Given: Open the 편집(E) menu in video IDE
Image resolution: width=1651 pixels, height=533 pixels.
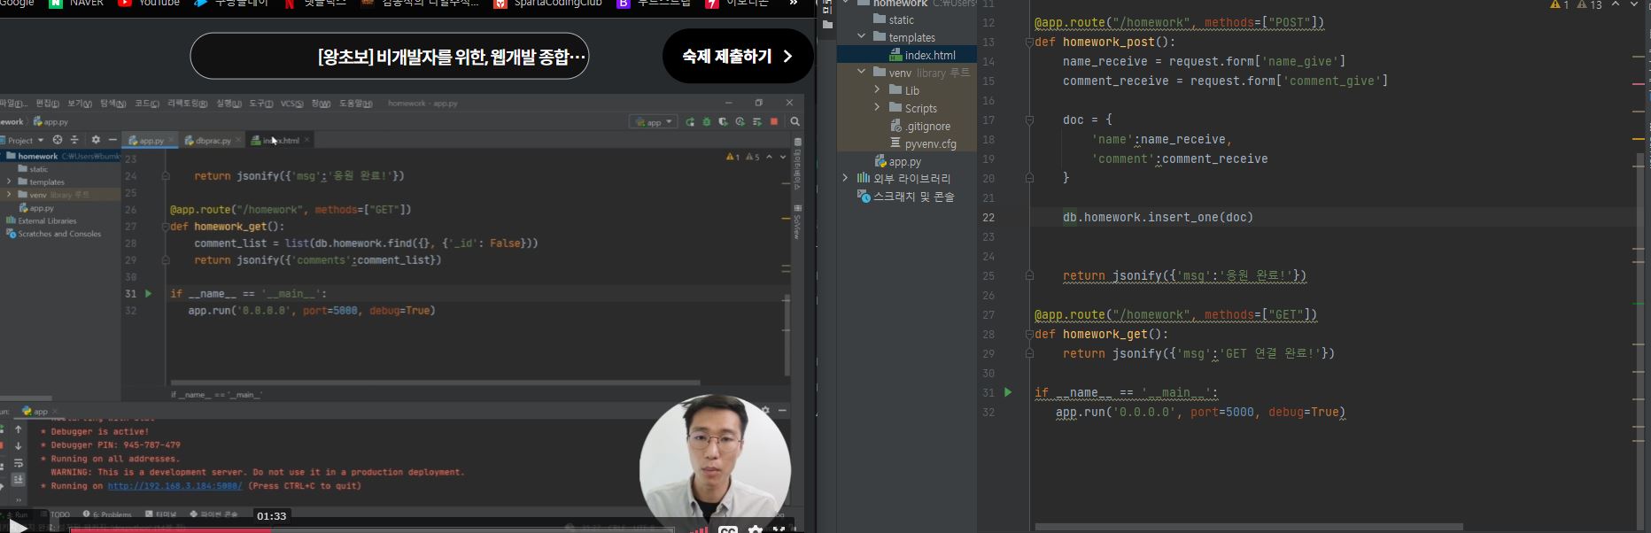Looking at the screenshot, I should 47,104.
